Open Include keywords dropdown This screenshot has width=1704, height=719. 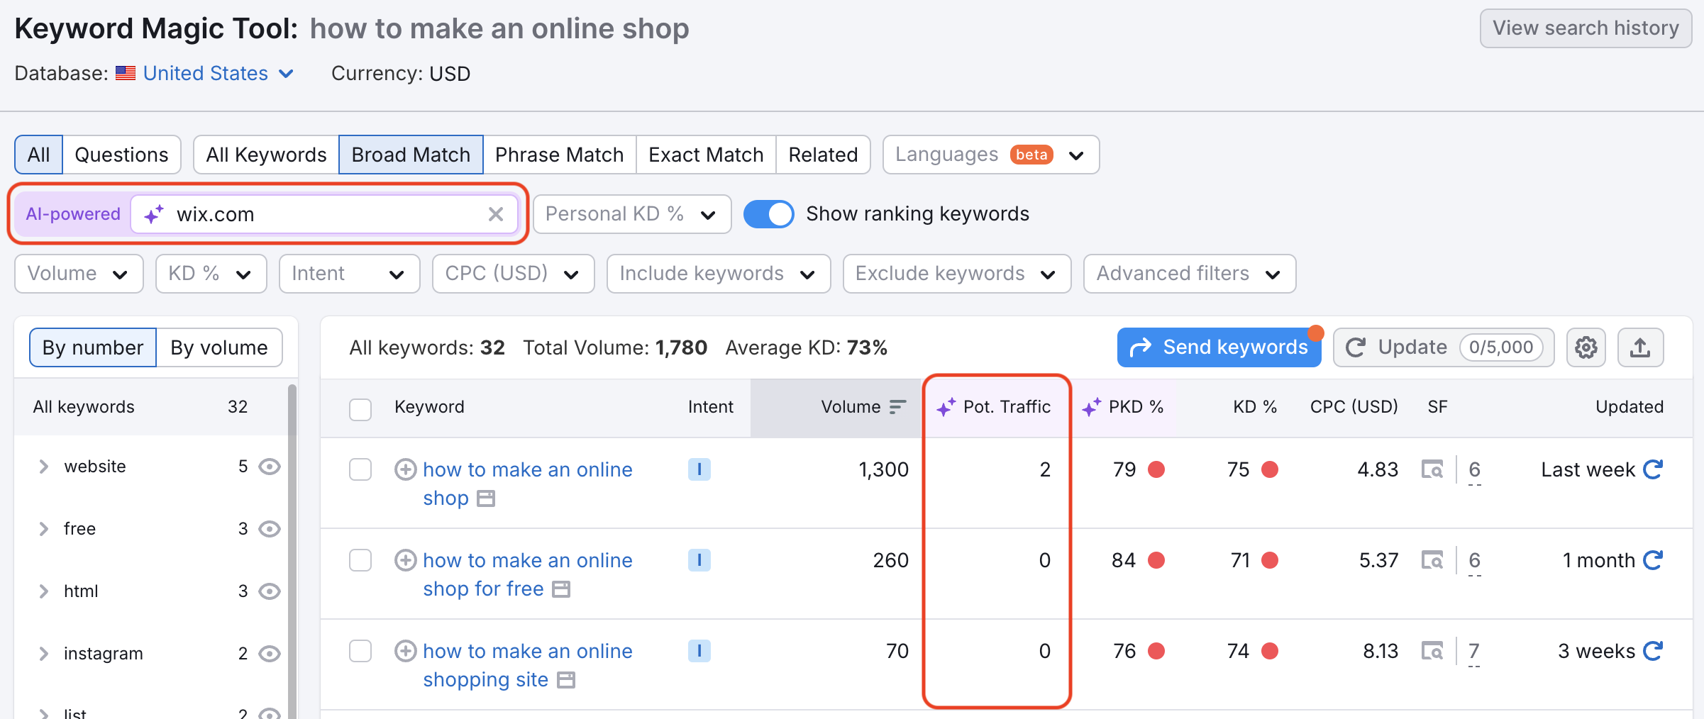click(719, 274)
